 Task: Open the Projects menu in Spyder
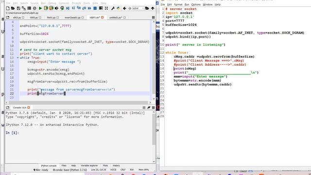tap(76, 3)
